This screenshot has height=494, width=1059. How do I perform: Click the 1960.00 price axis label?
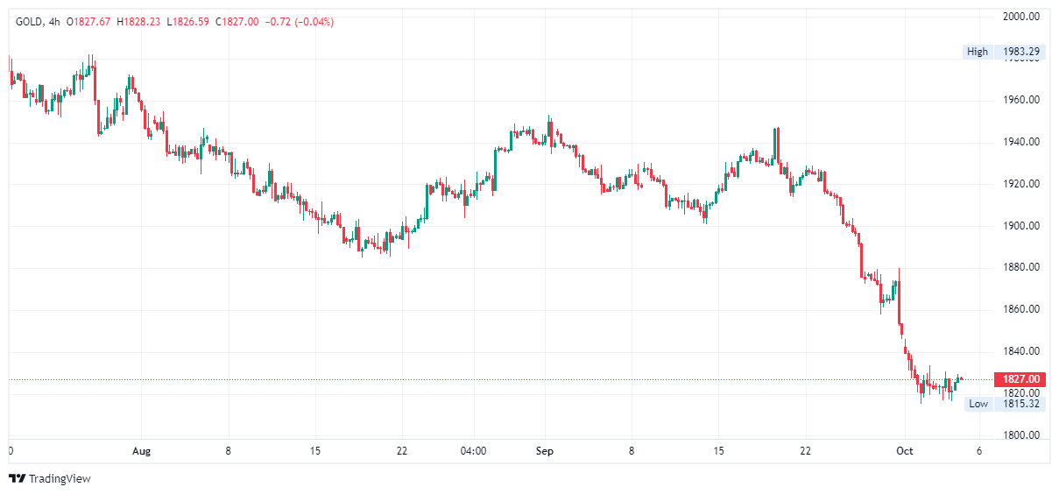tap(1021, 100)
